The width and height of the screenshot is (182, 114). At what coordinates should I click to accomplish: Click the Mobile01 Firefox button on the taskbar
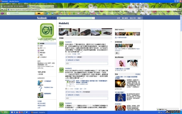click(39, 112)
